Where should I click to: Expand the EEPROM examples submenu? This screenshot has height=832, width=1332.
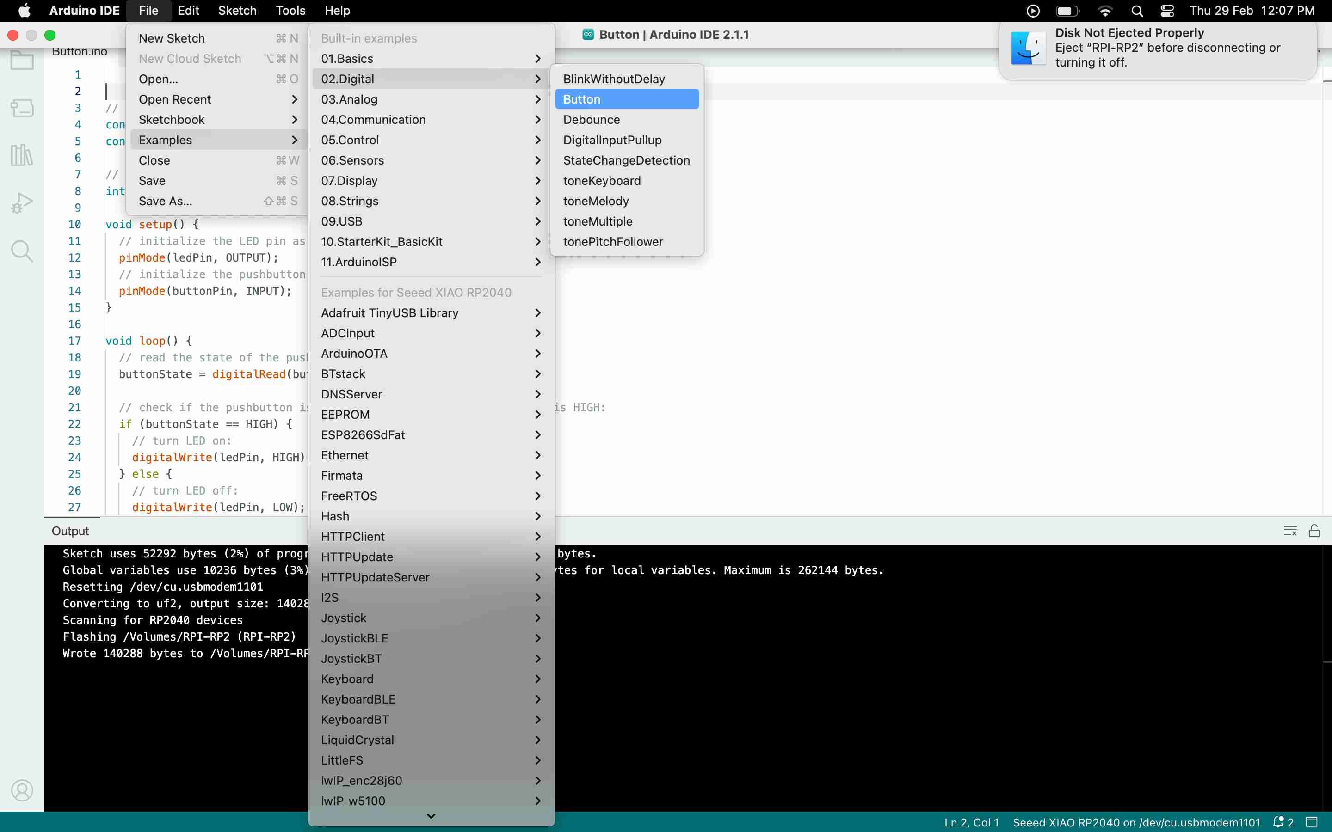tap(431, 414)
